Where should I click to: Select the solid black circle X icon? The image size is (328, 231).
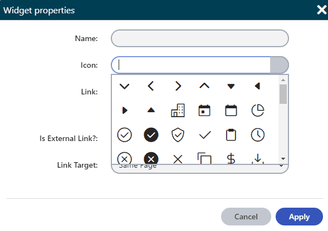pyautogui.click(x=151, y=158)
